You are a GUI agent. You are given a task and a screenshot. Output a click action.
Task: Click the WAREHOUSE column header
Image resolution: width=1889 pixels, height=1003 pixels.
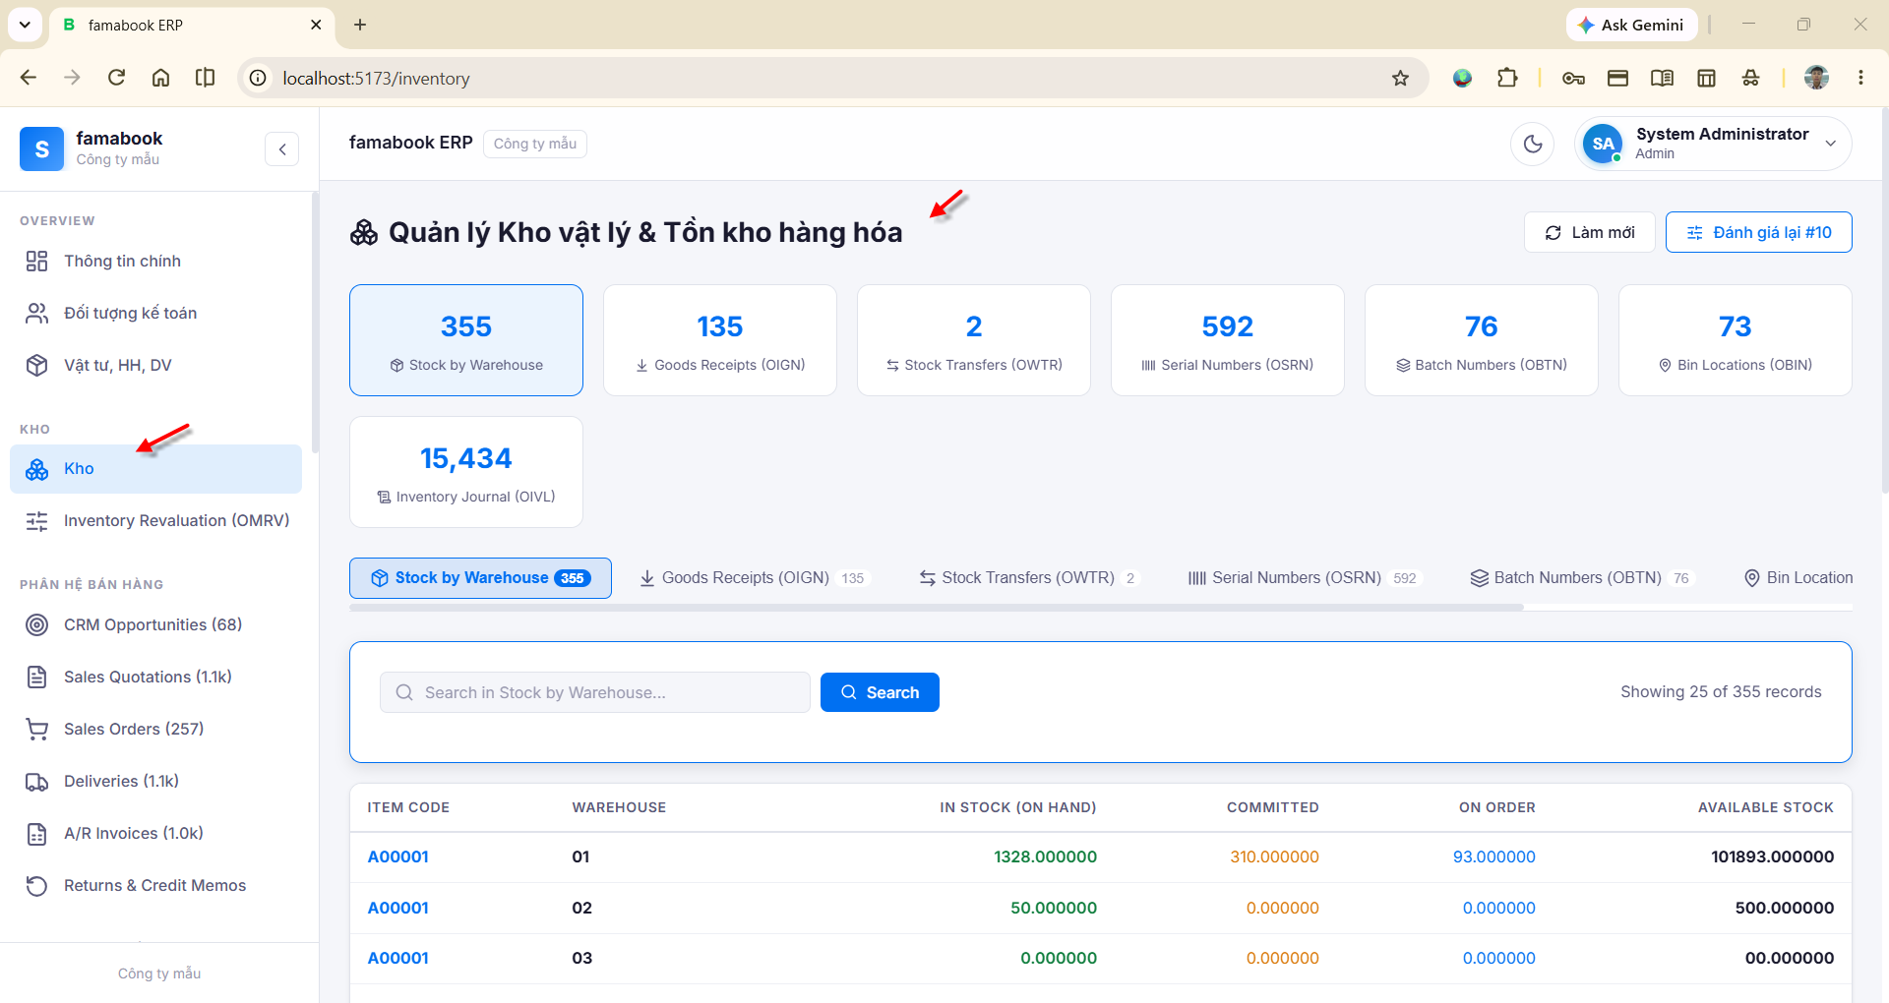(x=619, y=807)
